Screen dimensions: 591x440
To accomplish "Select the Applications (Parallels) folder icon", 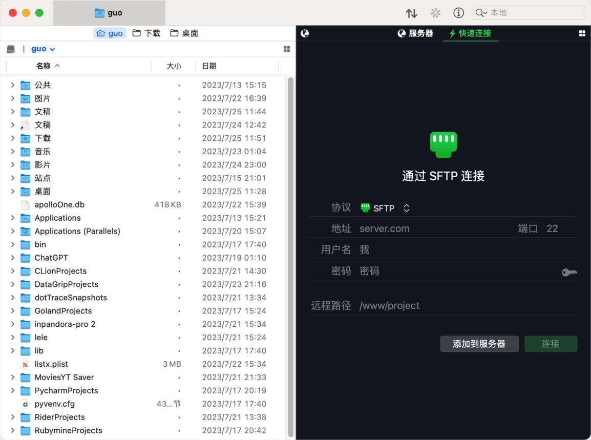I will [x=25, y=231].
